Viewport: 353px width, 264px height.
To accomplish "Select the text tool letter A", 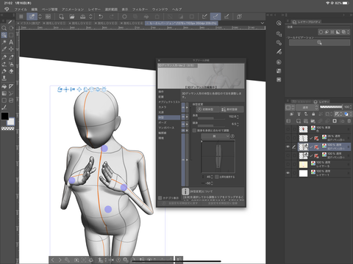I will click(11, 42).
